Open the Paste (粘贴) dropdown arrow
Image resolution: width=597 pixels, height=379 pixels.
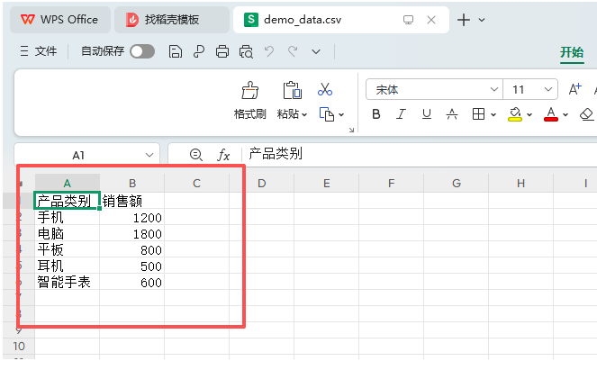[x=304, y=114]
